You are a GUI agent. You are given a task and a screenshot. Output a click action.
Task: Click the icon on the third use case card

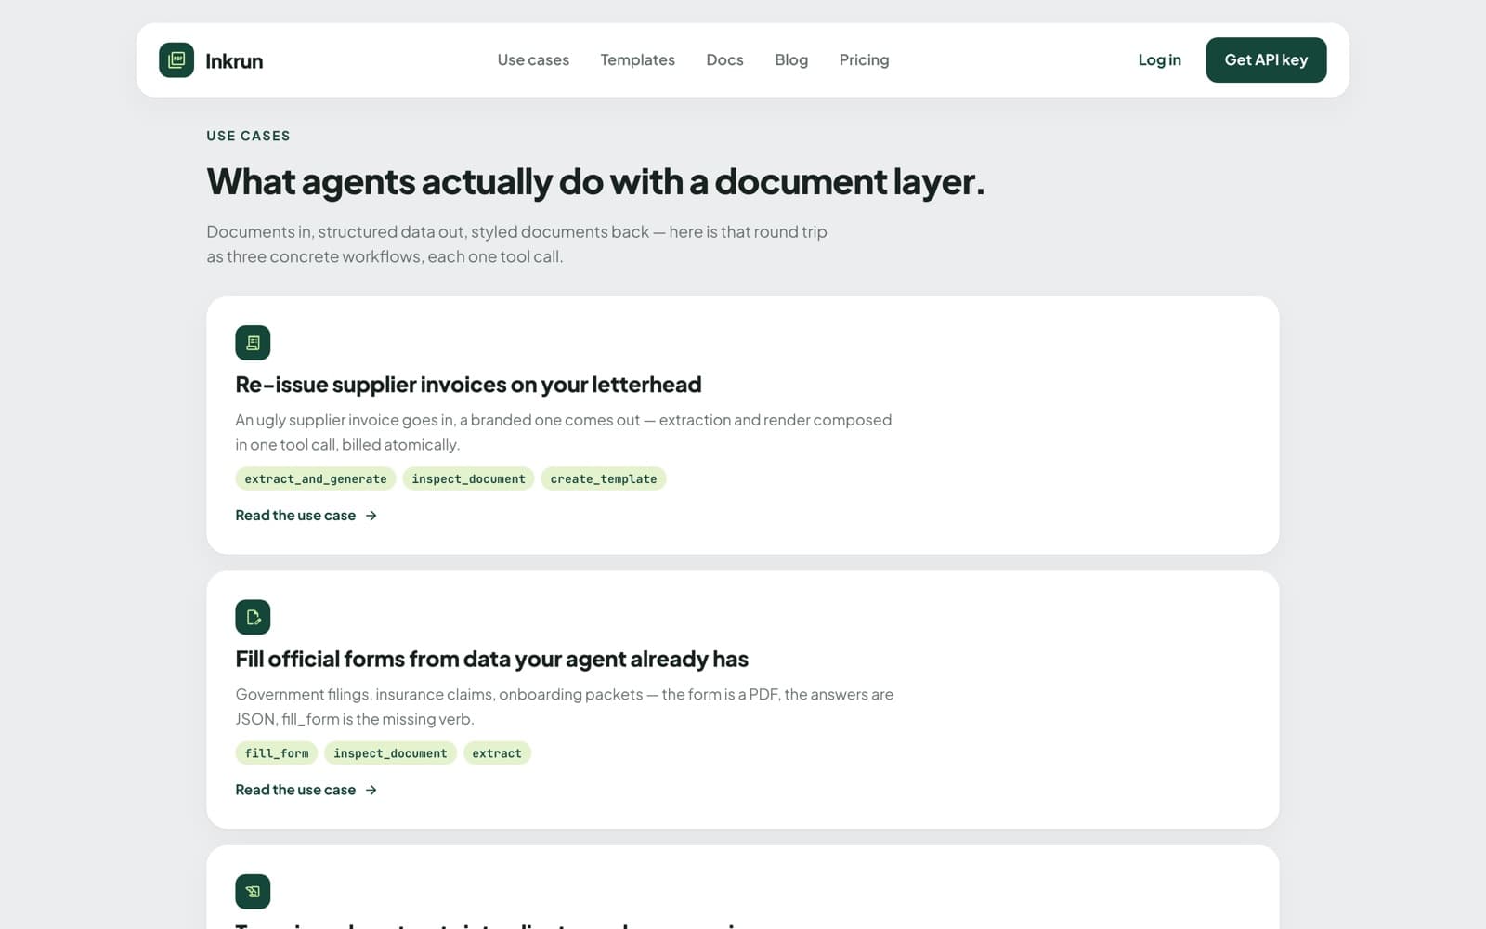tap(253, 891)
